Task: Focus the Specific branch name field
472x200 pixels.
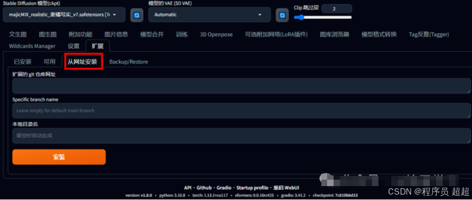Action: click(x=242, y=111)
